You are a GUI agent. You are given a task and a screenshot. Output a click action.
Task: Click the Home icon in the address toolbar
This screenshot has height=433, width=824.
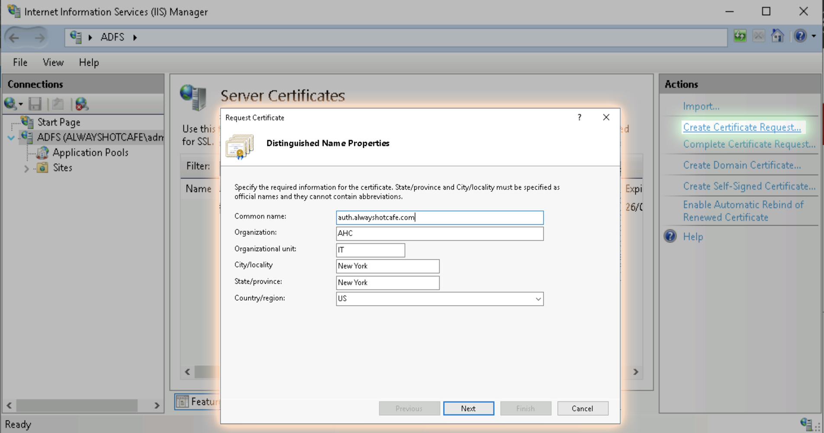777,36
